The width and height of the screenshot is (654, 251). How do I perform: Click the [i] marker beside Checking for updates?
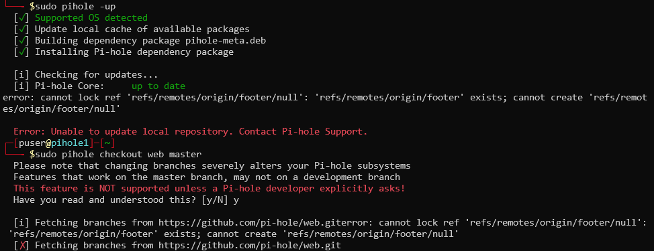pyautogui.click(x=21, y=75)
